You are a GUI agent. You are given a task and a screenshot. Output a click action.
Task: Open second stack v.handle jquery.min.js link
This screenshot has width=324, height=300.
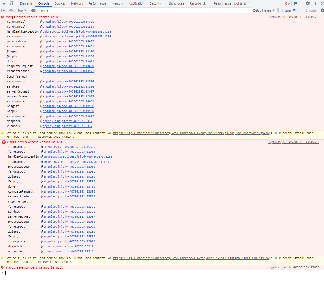tap(69, 252)
